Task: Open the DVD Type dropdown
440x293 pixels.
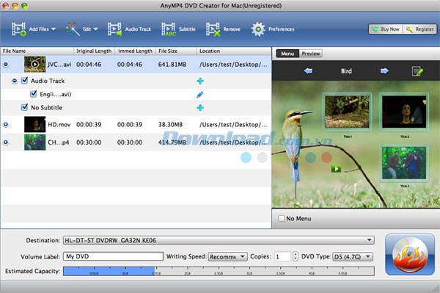Action: pyautogui.click(x=353, y=256)
